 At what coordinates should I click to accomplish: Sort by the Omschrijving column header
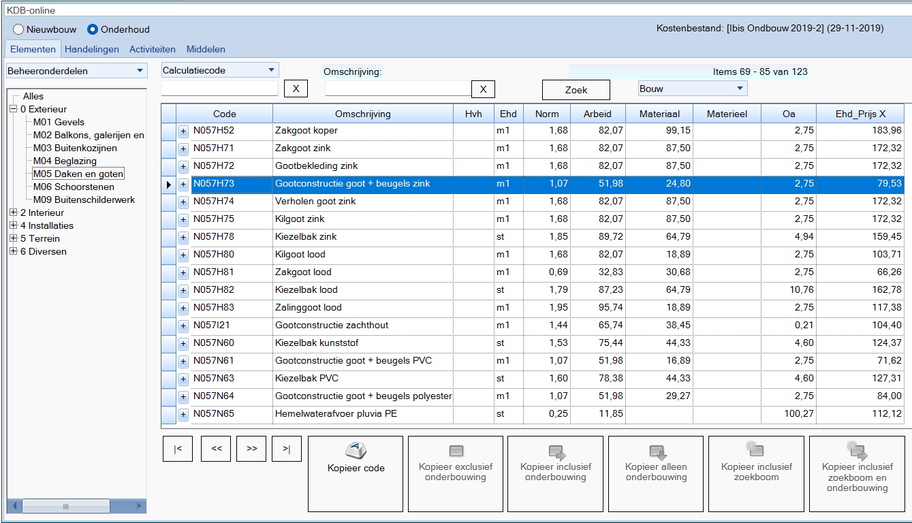point(363,114)
